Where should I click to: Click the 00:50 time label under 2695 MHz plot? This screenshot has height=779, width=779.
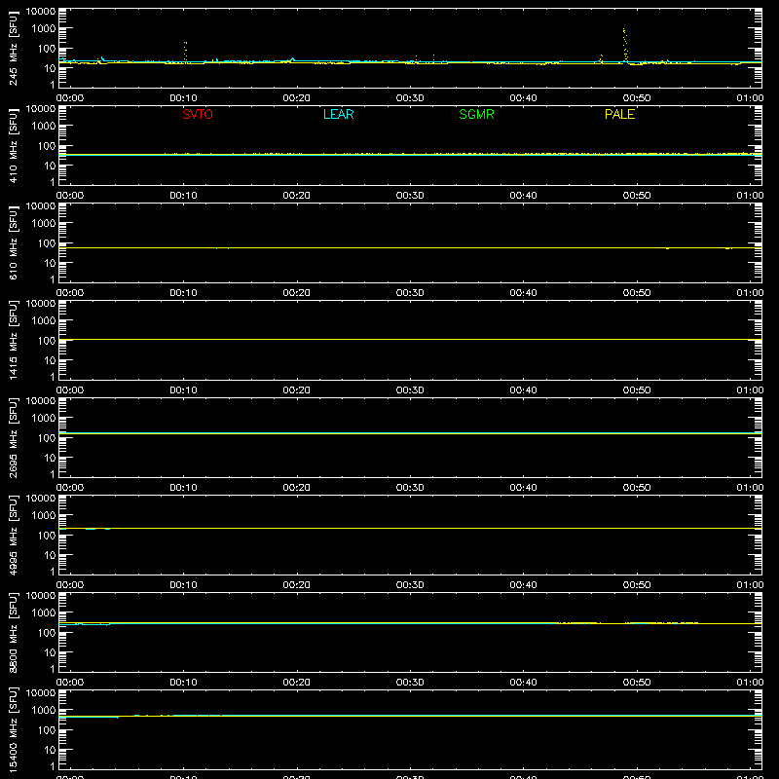pos(637,488)
